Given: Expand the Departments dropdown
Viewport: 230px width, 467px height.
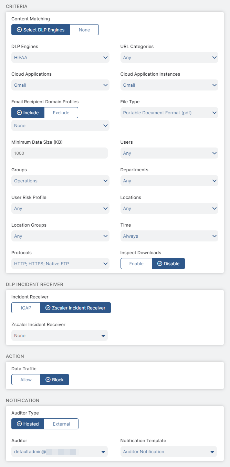Looking at the screenshot, I should (169, 181).
